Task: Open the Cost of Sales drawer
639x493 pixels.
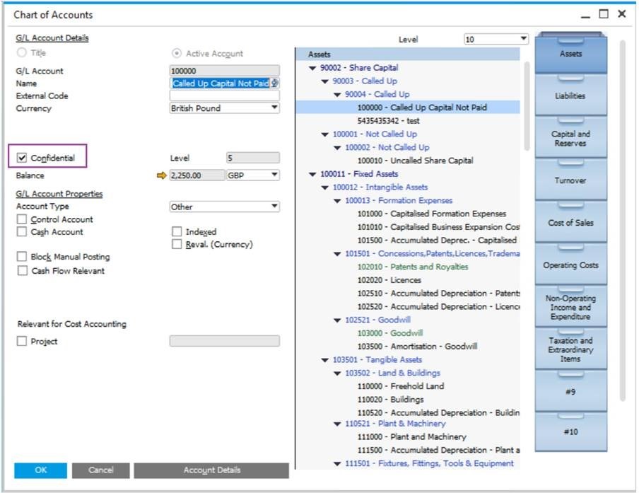Action: coord(570,223)
